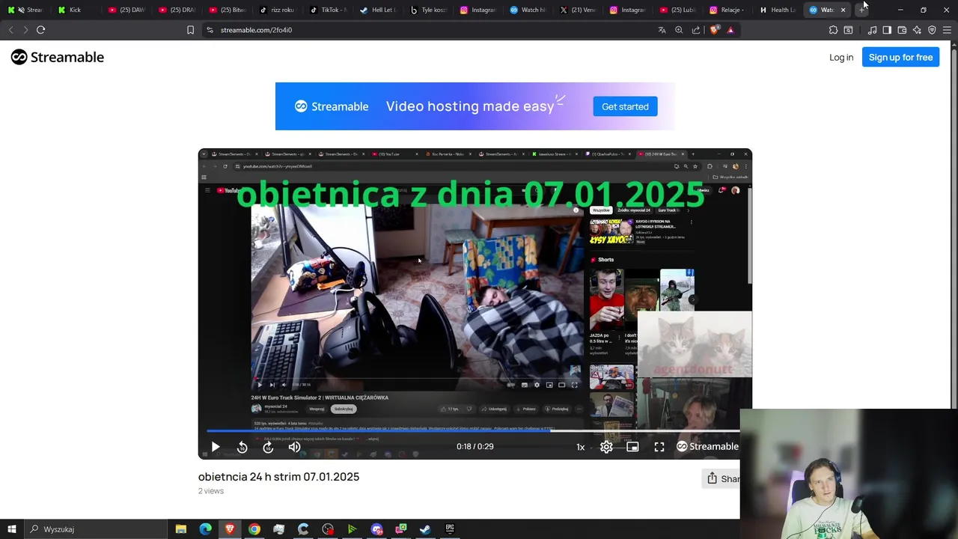Open the Windows Start menu
The image size is (958, 539).
point(11,529)
